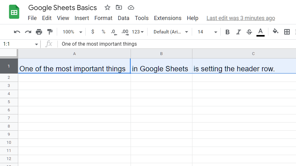Image resolution: width=296 pixels, height=166 pixels.
Task: Open the text color picker
Action: 260,32
